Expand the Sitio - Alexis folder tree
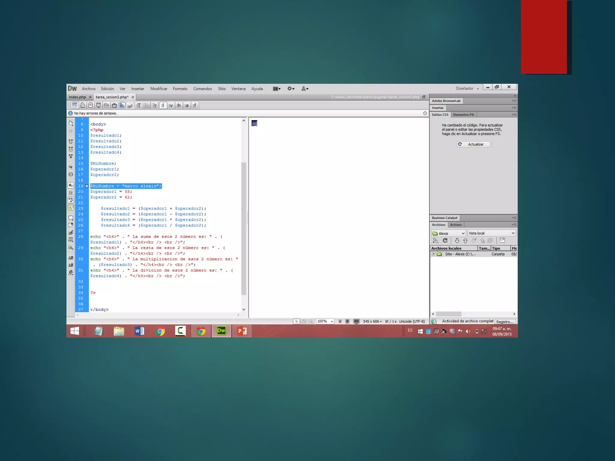 point(433,254)
